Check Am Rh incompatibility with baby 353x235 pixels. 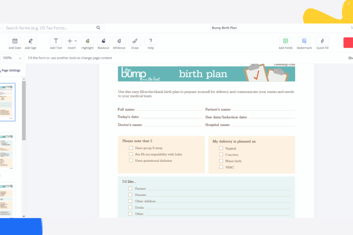coord(131,154)
